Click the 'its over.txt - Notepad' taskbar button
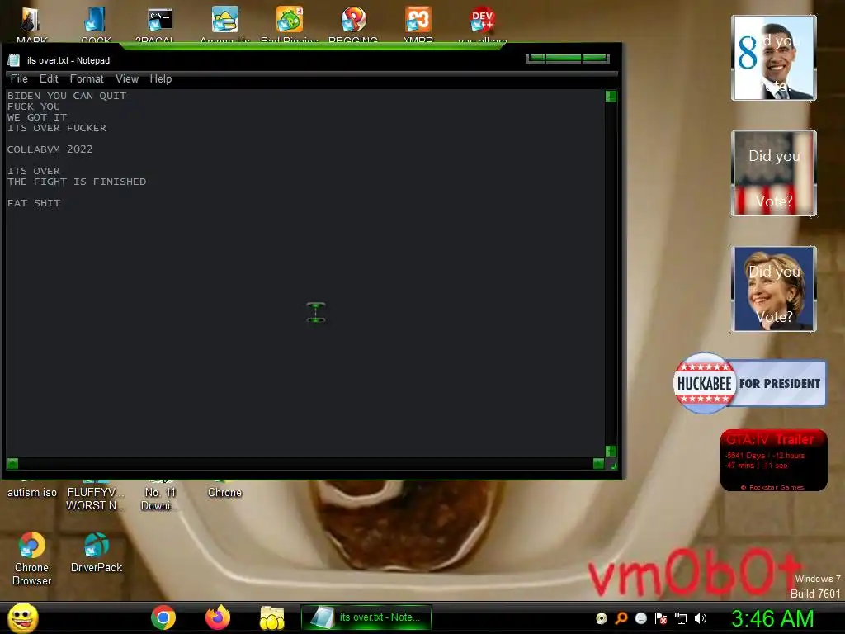 (x=366, y=617)
